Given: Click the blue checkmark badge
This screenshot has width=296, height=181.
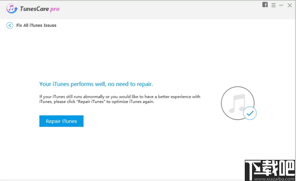Looking at the screenshot, I should click(x=250, y=113).
